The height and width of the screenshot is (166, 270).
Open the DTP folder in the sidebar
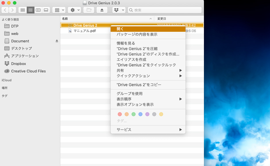click(30, 26)
